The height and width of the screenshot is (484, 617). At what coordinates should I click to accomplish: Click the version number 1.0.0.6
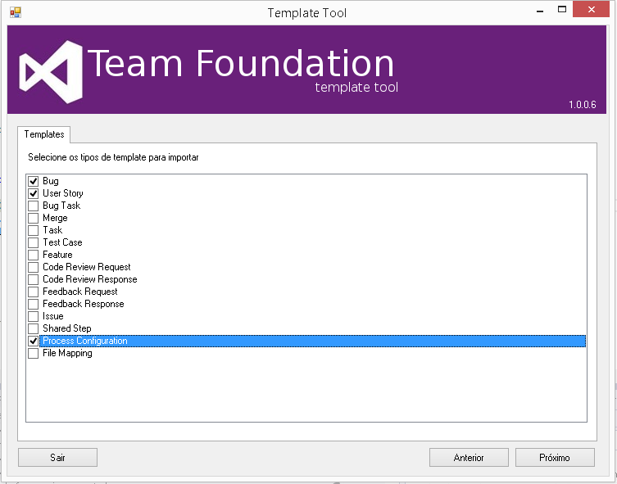[x=583, y=105]
